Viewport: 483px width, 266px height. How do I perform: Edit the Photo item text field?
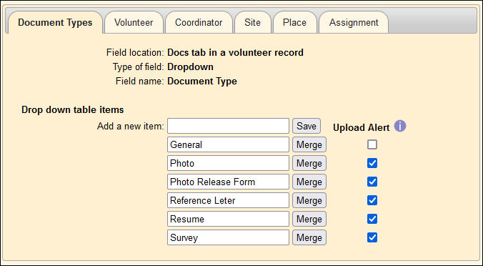[228, 163]
